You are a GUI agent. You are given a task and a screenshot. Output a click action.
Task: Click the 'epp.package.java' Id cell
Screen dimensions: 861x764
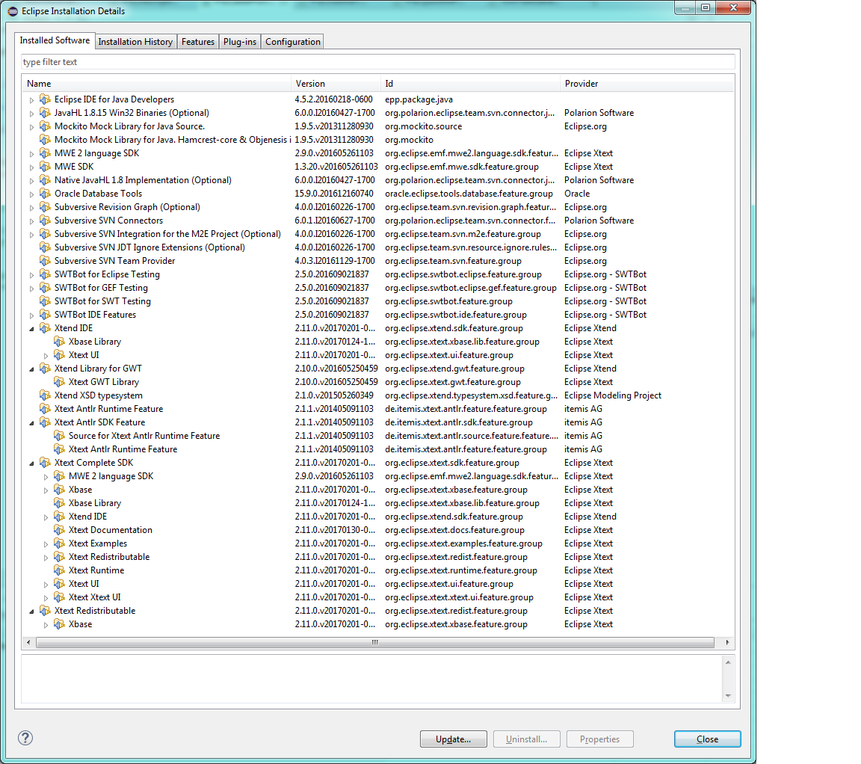419,99
